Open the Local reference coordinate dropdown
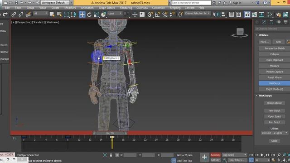Viewport: 290px width, 163px height. (x=115, y=14)
